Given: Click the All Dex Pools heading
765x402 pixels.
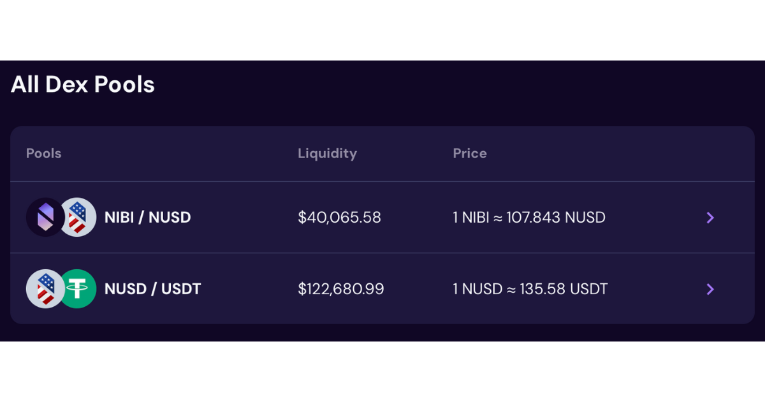Looking at the screenshot, I should point(83,84).
